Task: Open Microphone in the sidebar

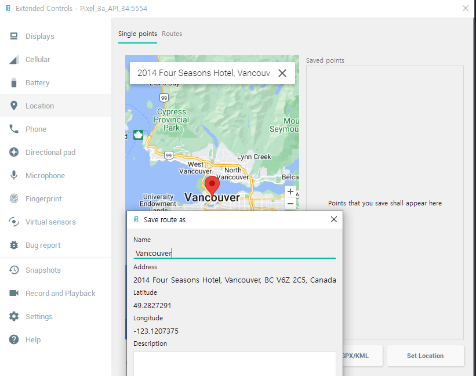Action: (x=56, y=175)
